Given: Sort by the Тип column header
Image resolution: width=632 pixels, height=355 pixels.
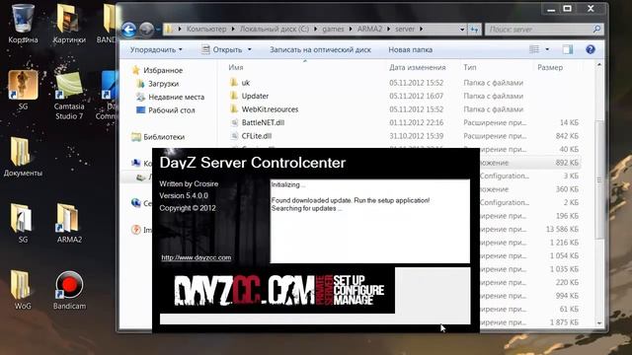Looking at the screenshot, I should pos(470,67).
